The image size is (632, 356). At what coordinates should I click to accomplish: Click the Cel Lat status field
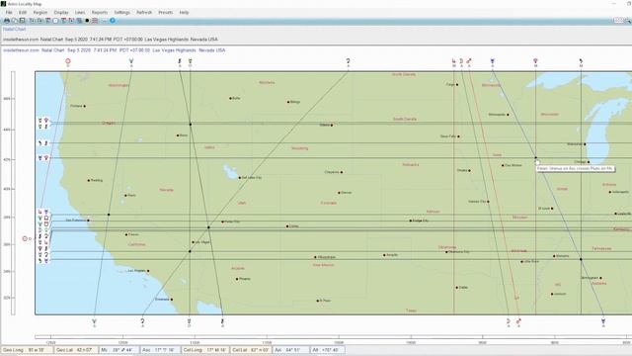250,350
